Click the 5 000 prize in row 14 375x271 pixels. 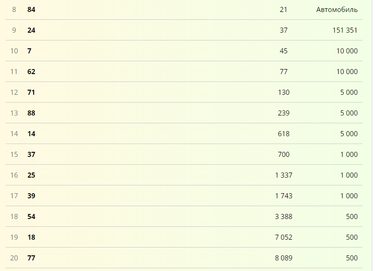tap(349, 134)
